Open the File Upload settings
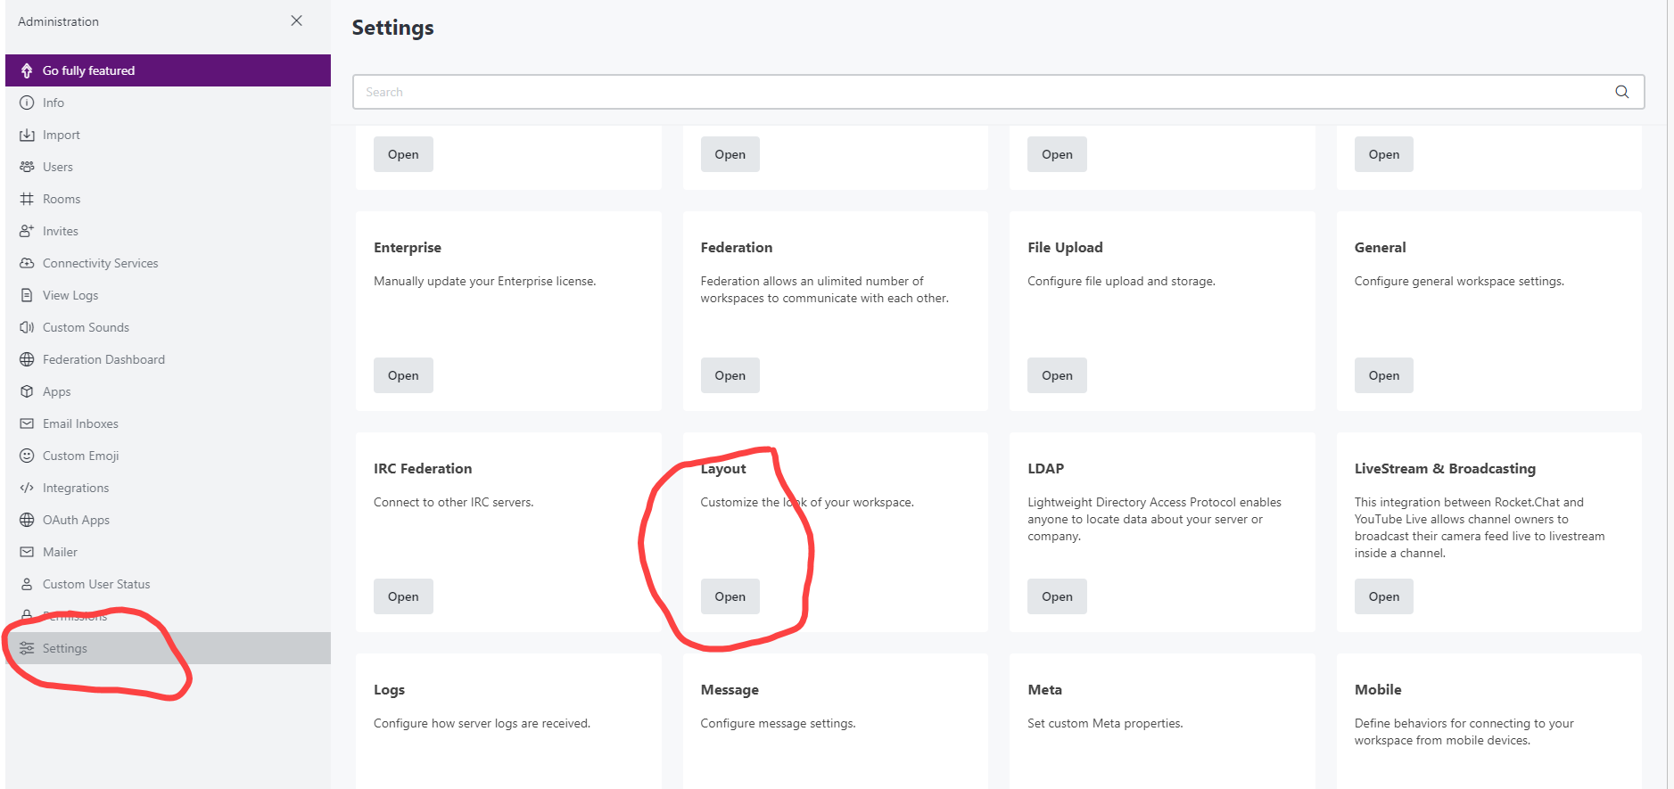Viewport: 1674px width, 789px height. point(1057,375)
